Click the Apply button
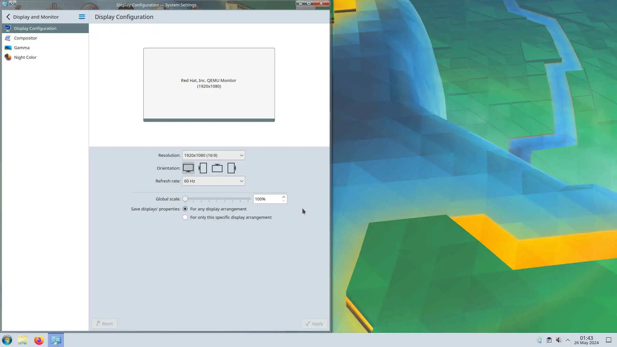 pos(314,324)
